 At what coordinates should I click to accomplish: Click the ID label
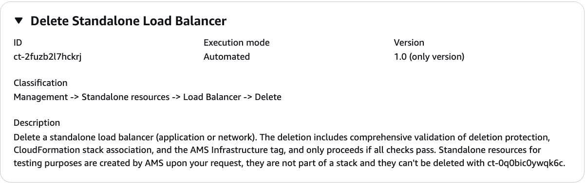18,43
